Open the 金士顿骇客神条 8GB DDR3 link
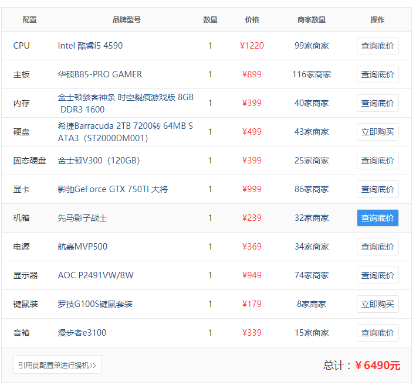The height and width of the screenshot is (389, 416). tap(126, 103)
